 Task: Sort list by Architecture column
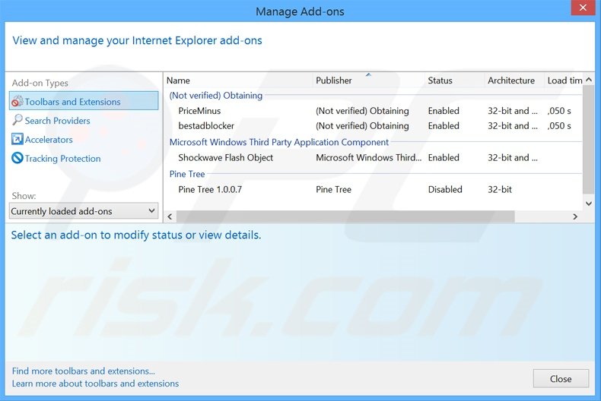[514, 81]
